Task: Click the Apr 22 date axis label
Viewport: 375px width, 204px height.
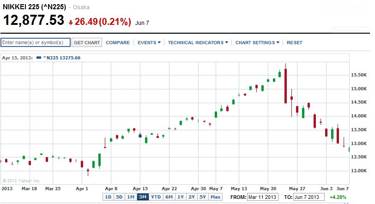Action: [x=169, y=188]
